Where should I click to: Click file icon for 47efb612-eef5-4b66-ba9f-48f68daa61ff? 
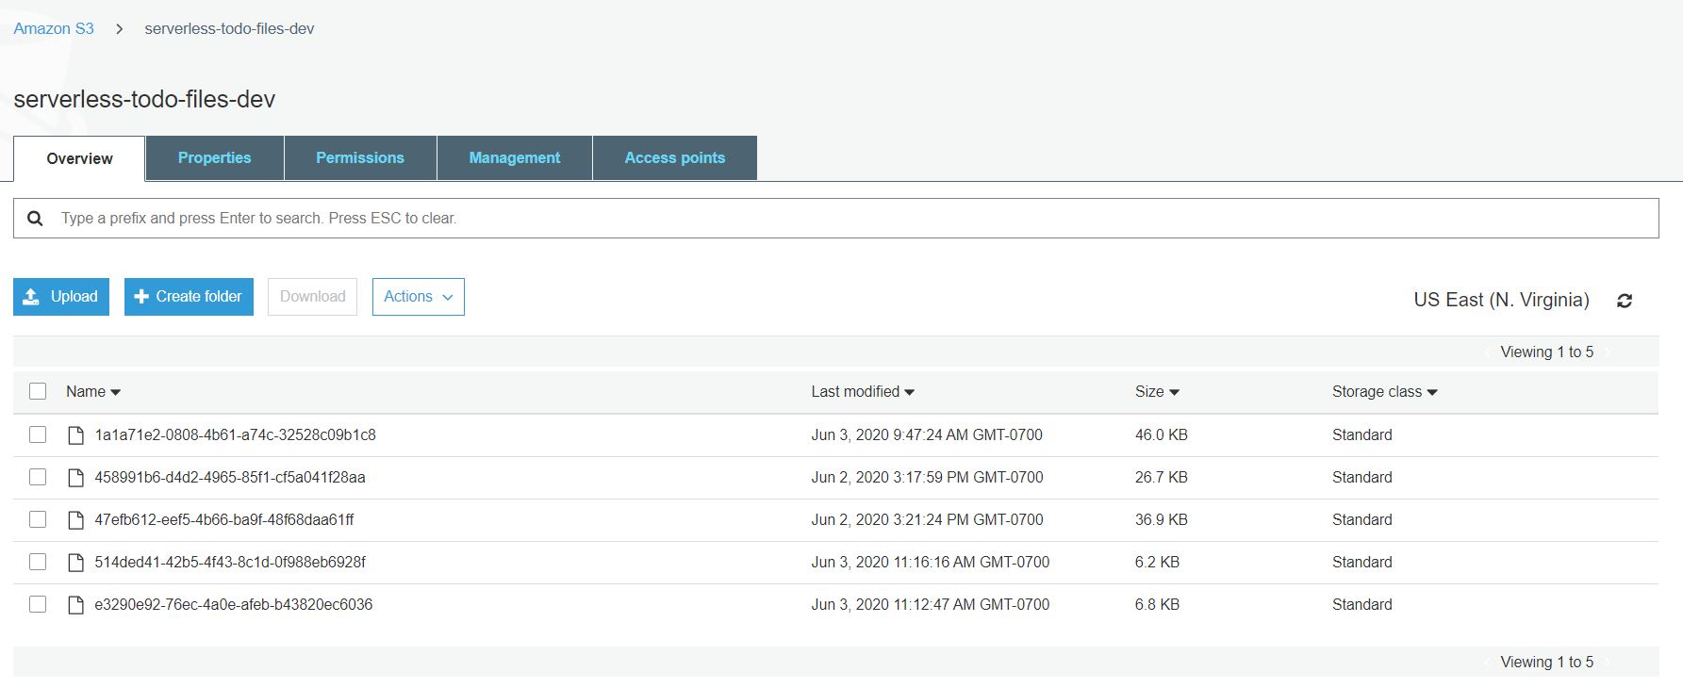tap(76, 520)
